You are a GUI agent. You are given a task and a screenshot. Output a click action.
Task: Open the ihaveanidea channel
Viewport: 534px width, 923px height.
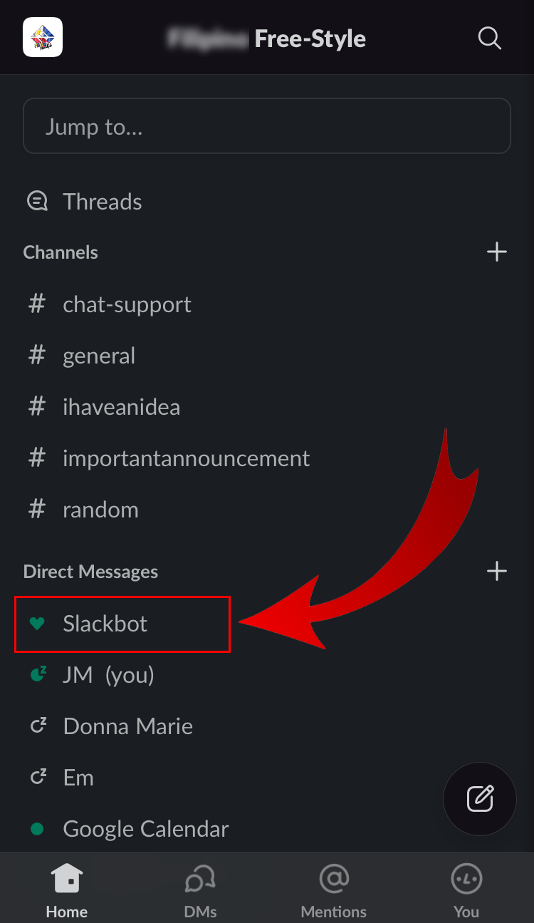tap(121, 407)
